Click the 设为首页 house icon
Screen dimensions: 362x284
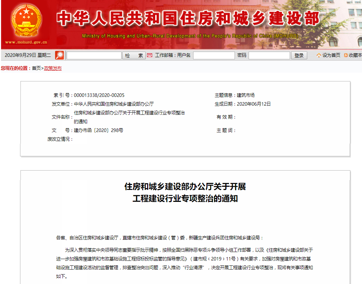tap(319, 55)
